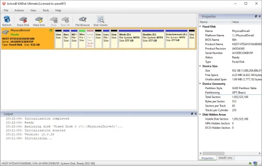Select the greyed-out Local System Disk partition
Screen dimensions: 262x166
click(x=90, y=39)
